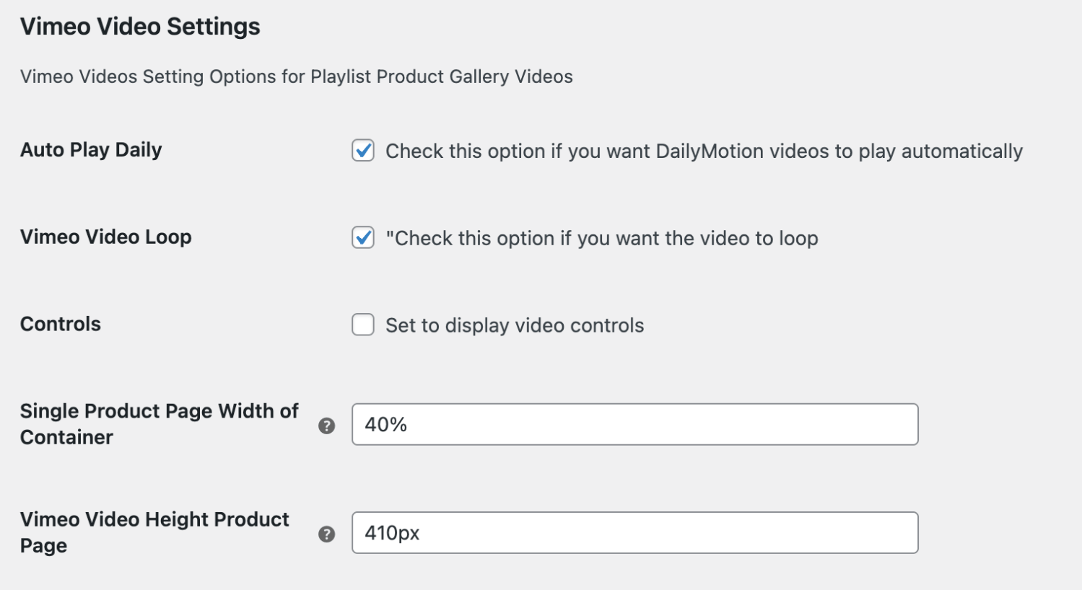Select the help badge next to Height Product Page
1082x590 pixels.
click(x=326, y=534)
